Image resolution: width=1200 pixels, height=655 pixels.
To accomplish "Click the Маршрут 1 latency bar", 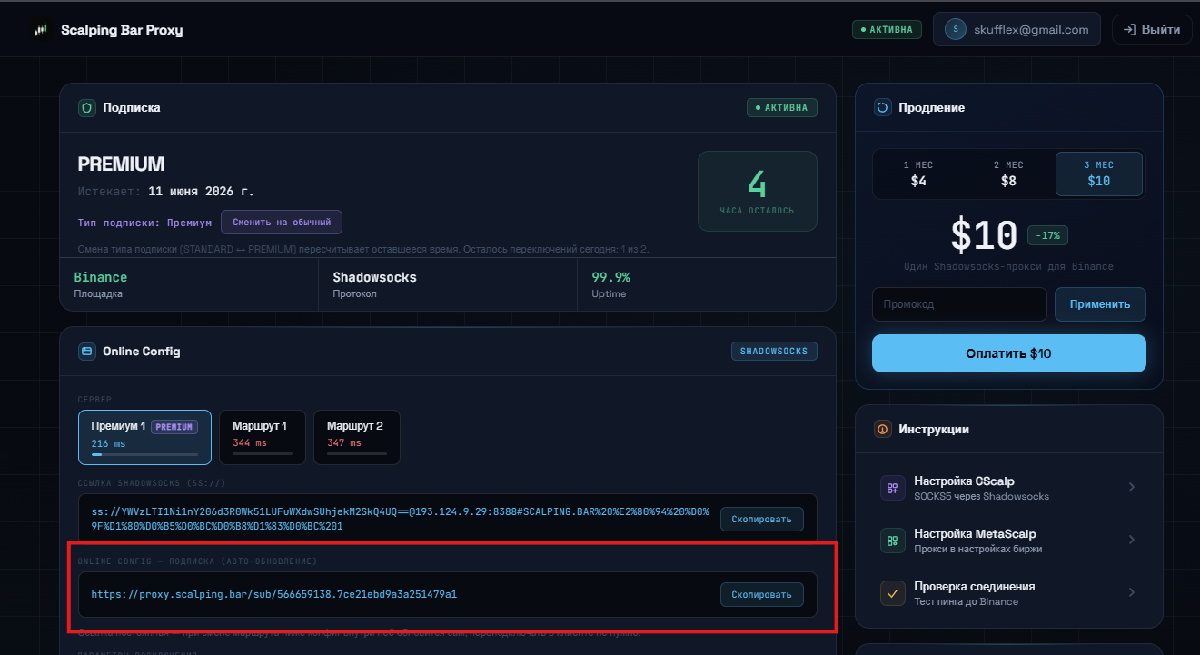I will coord(263,453).
